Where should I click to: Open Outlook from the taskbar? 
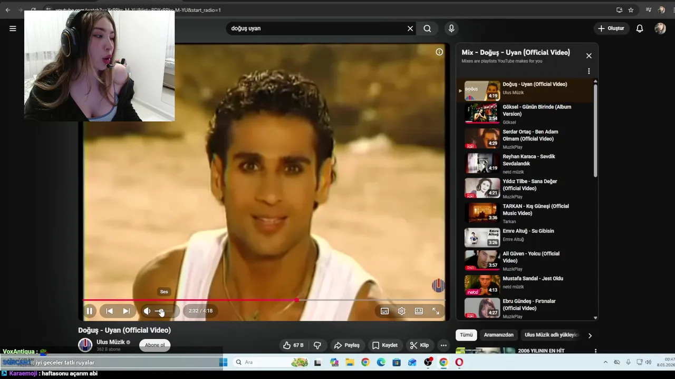(x=412, y=362)
